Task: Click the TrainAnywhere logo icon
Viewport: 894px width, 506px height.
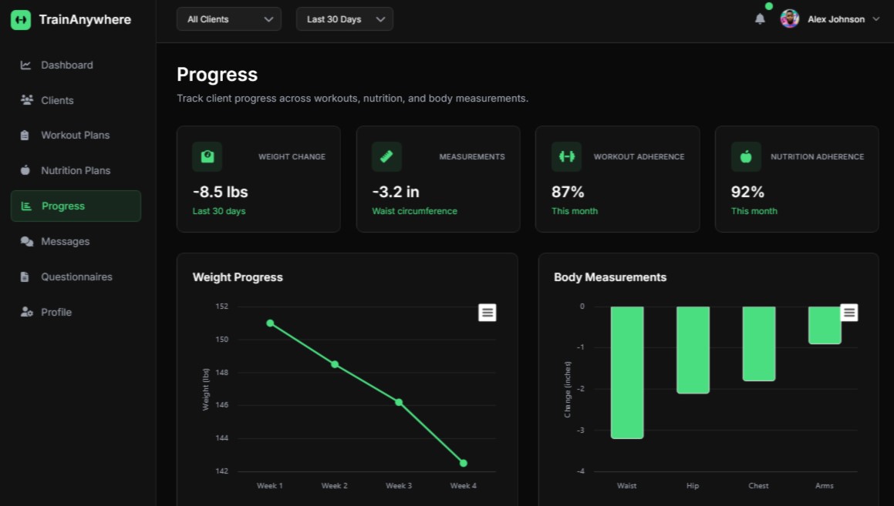Action: (x=21, y=20)
